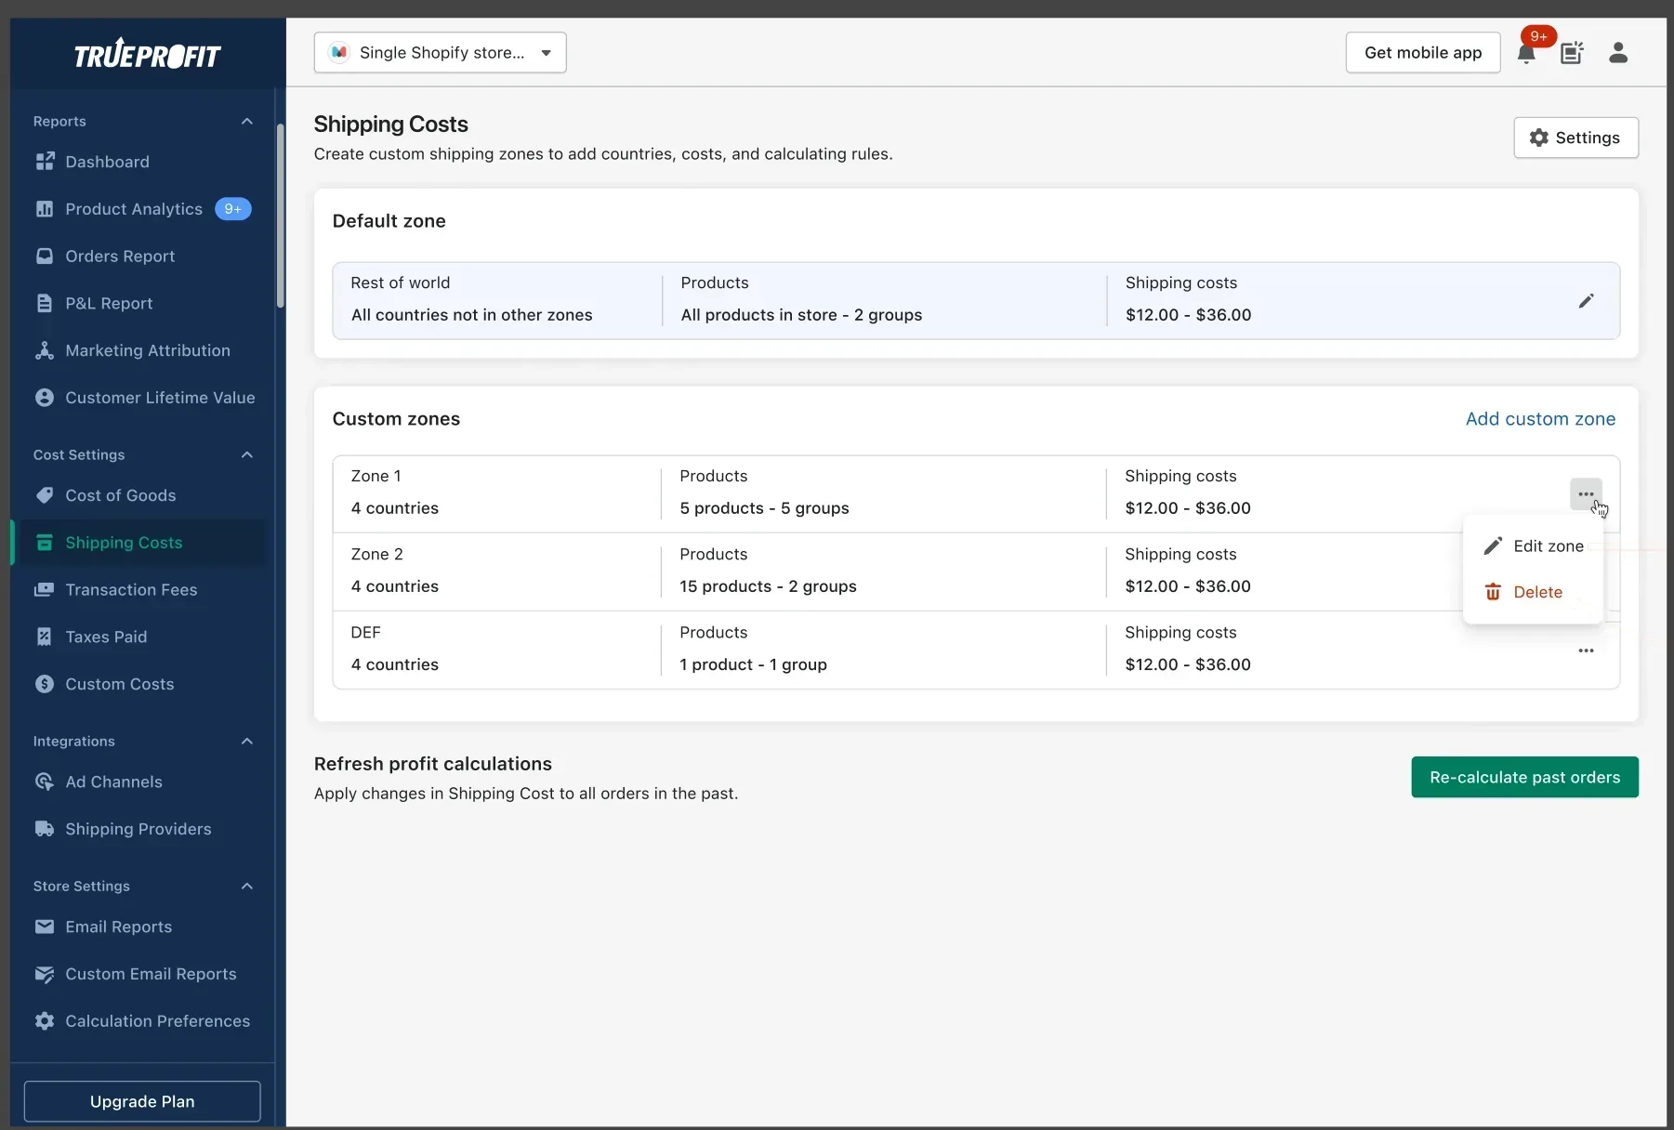The height and width of the screenshot is (1130, 1674).
Task: Click the Get mobile app button
Action: click(x=1423, y=53)
